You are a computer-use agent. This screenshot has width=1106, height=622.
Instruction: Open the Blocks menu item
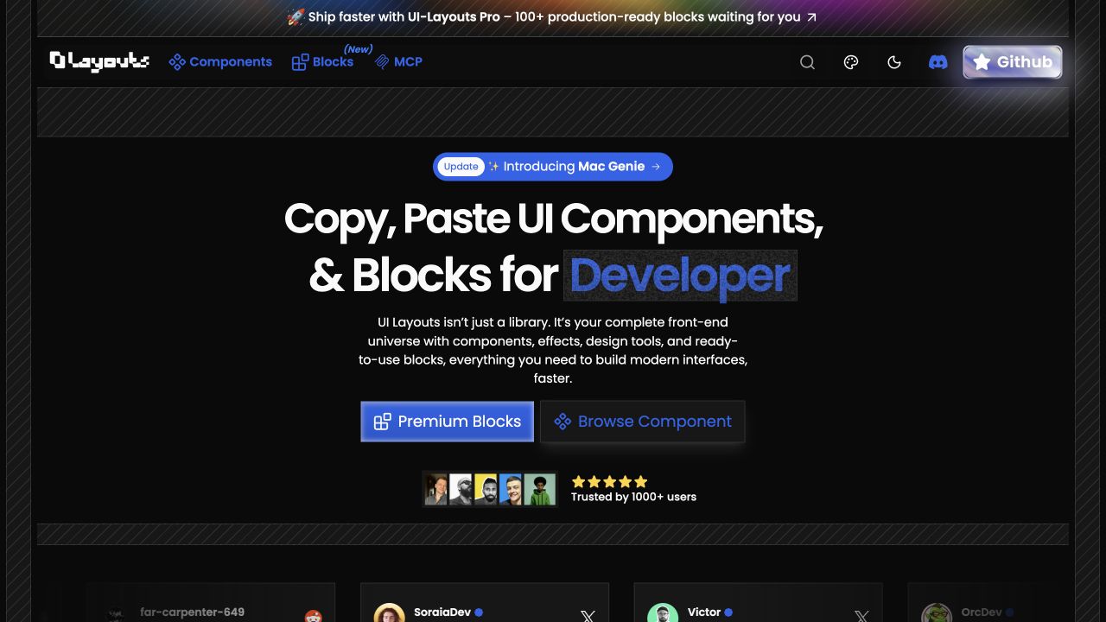tap(322, 61)
